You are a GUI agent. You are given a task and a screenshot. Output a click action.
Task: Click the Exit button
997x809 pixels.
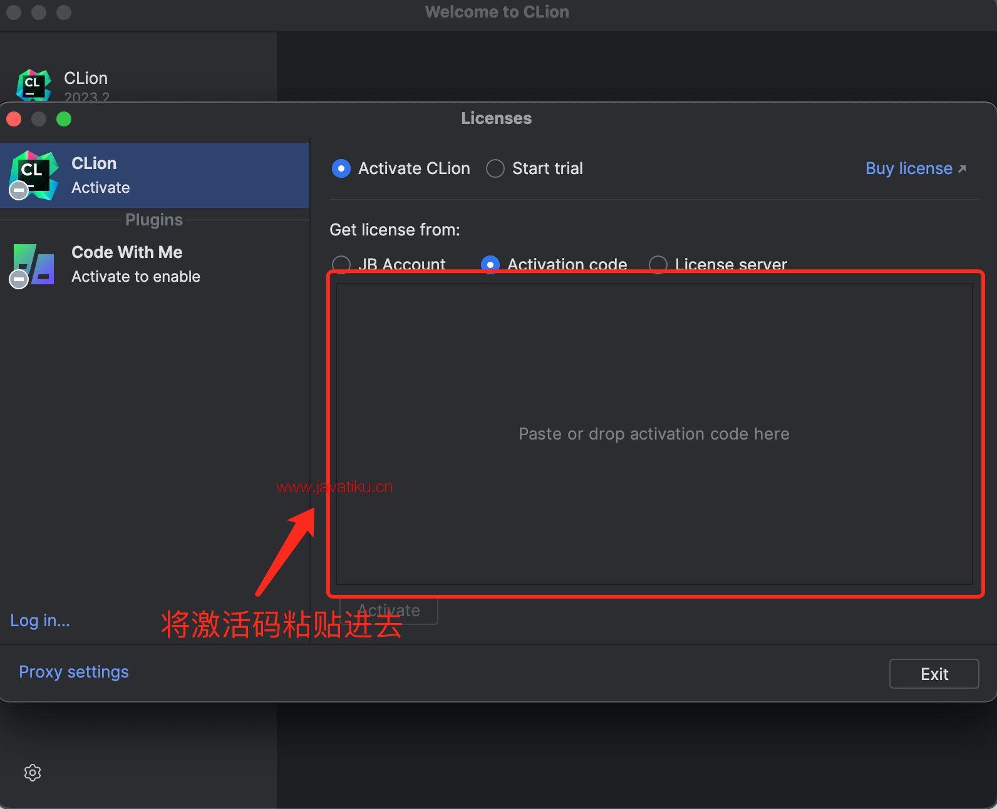(x=934, y=674)
